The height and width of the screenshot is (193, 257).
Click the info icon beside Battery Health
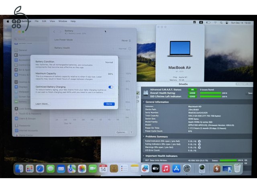tap(130, 49)
